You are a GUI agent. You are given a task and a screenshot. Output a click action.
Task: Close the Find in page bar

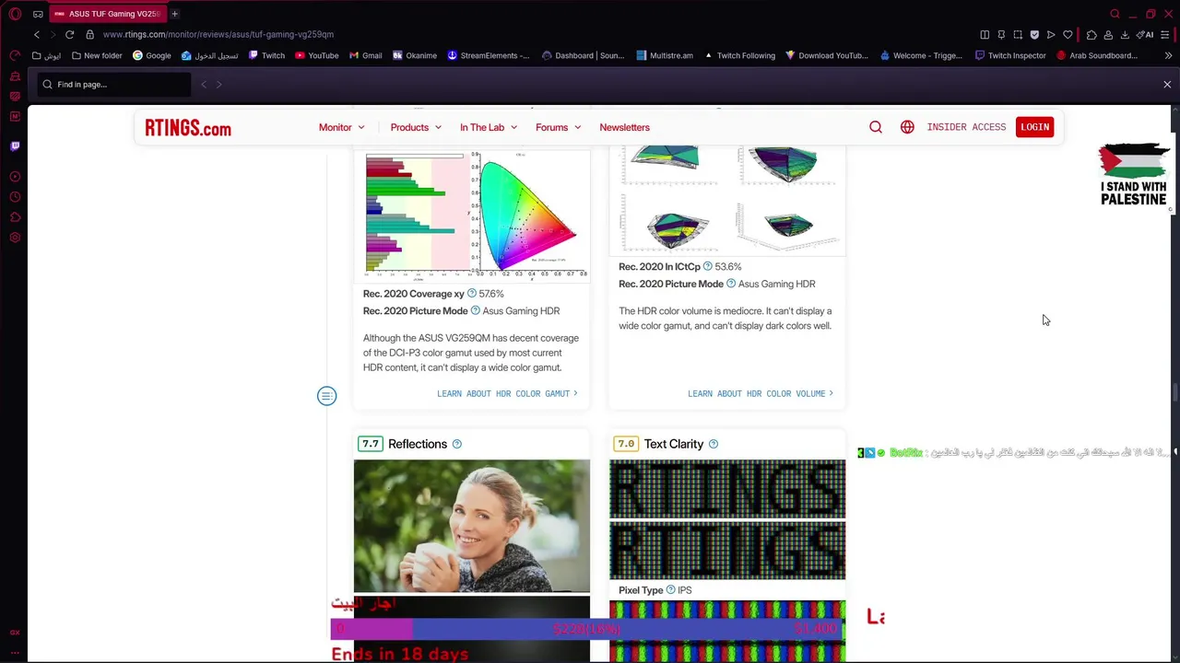[x=1167, y=85]
